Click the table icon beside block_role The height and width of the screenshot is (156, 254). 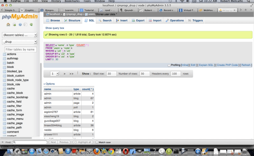(4, 84)
